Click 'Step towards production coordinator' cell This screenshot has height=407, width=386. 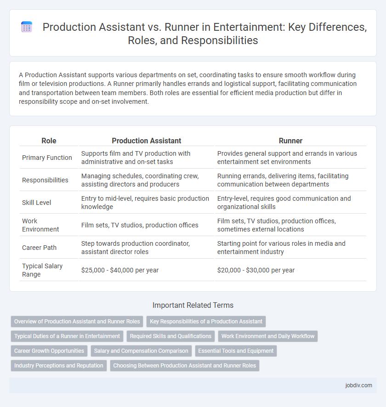pyautogui.click(x=147, y=248)
